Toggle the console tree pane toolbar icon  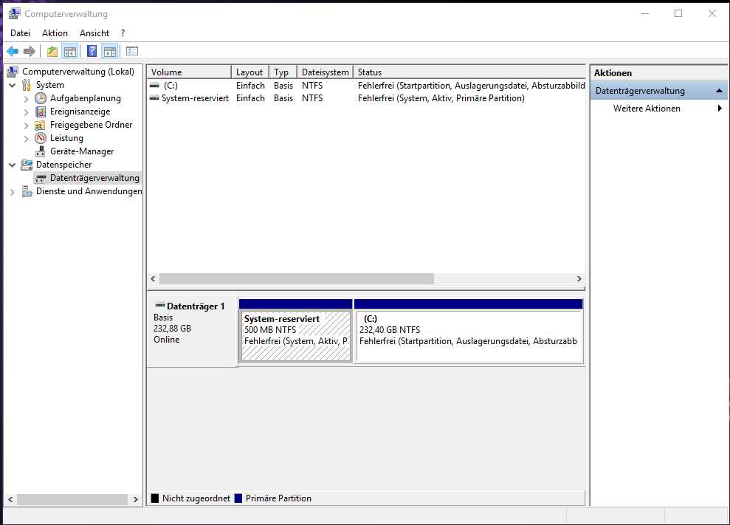click(70, 51)
